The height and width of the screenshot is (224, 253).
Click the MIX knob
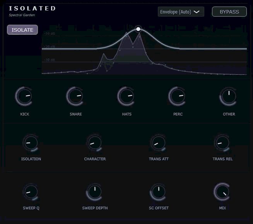222,192
